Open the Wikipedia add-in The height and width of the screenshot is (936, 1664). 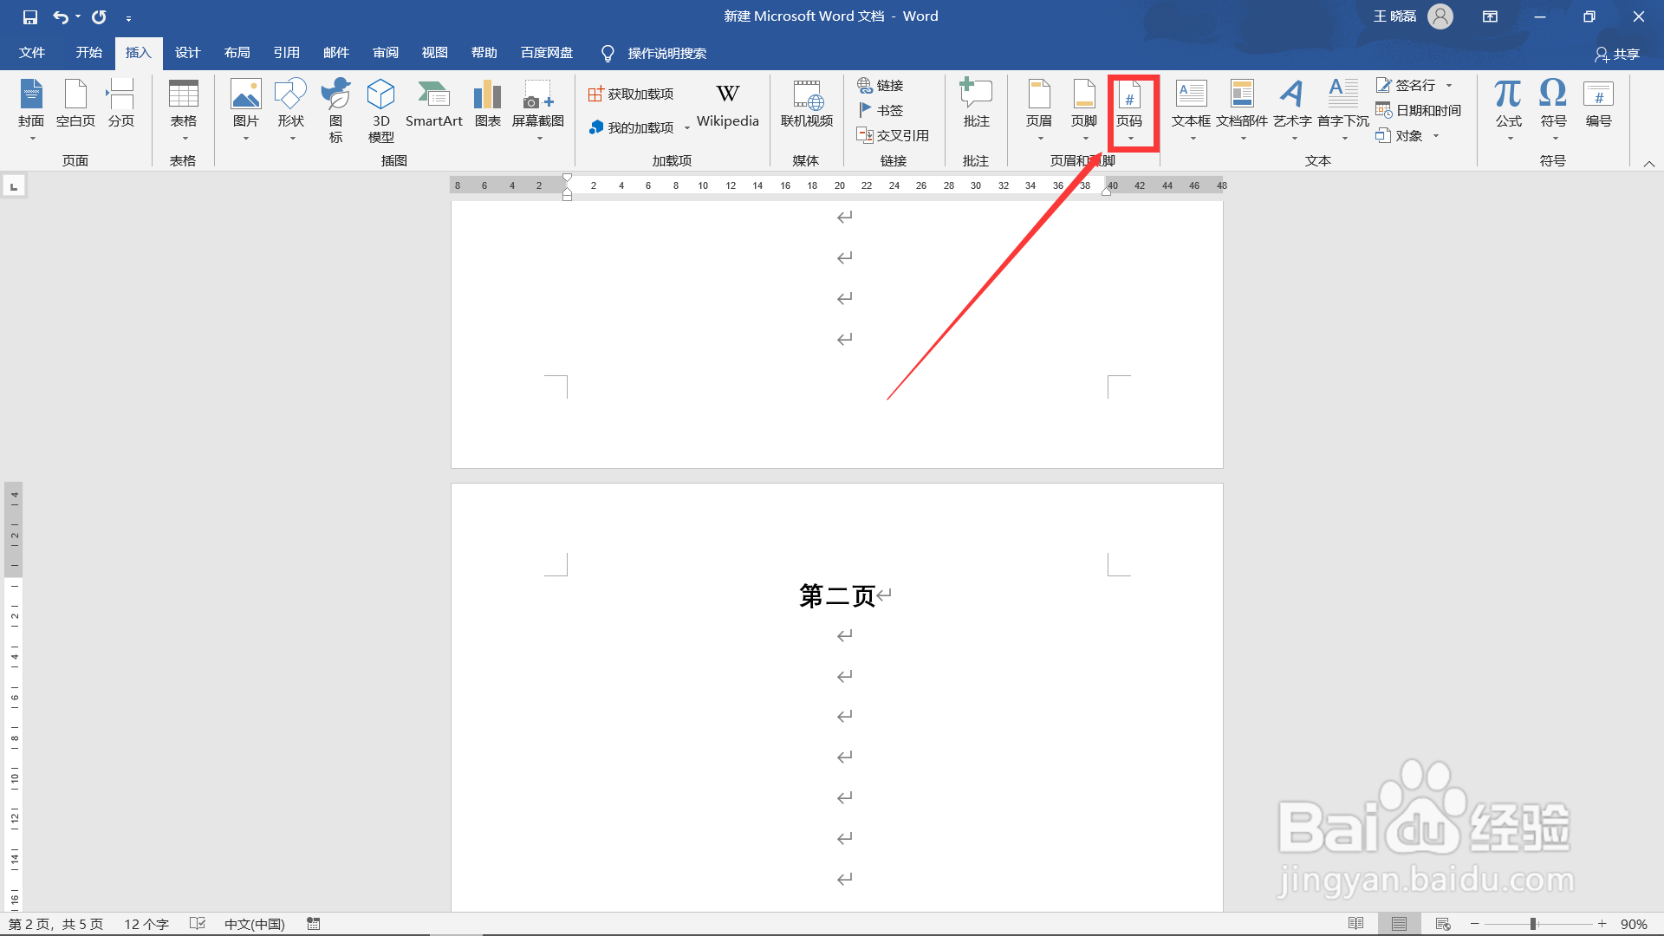click(x=727, y=106)
